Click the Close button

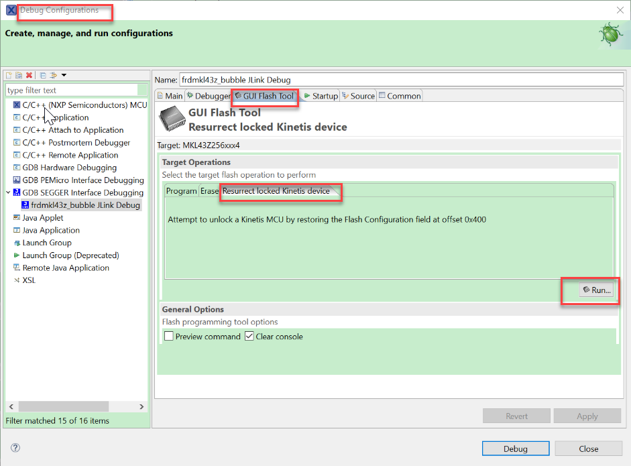pos(588,449)
